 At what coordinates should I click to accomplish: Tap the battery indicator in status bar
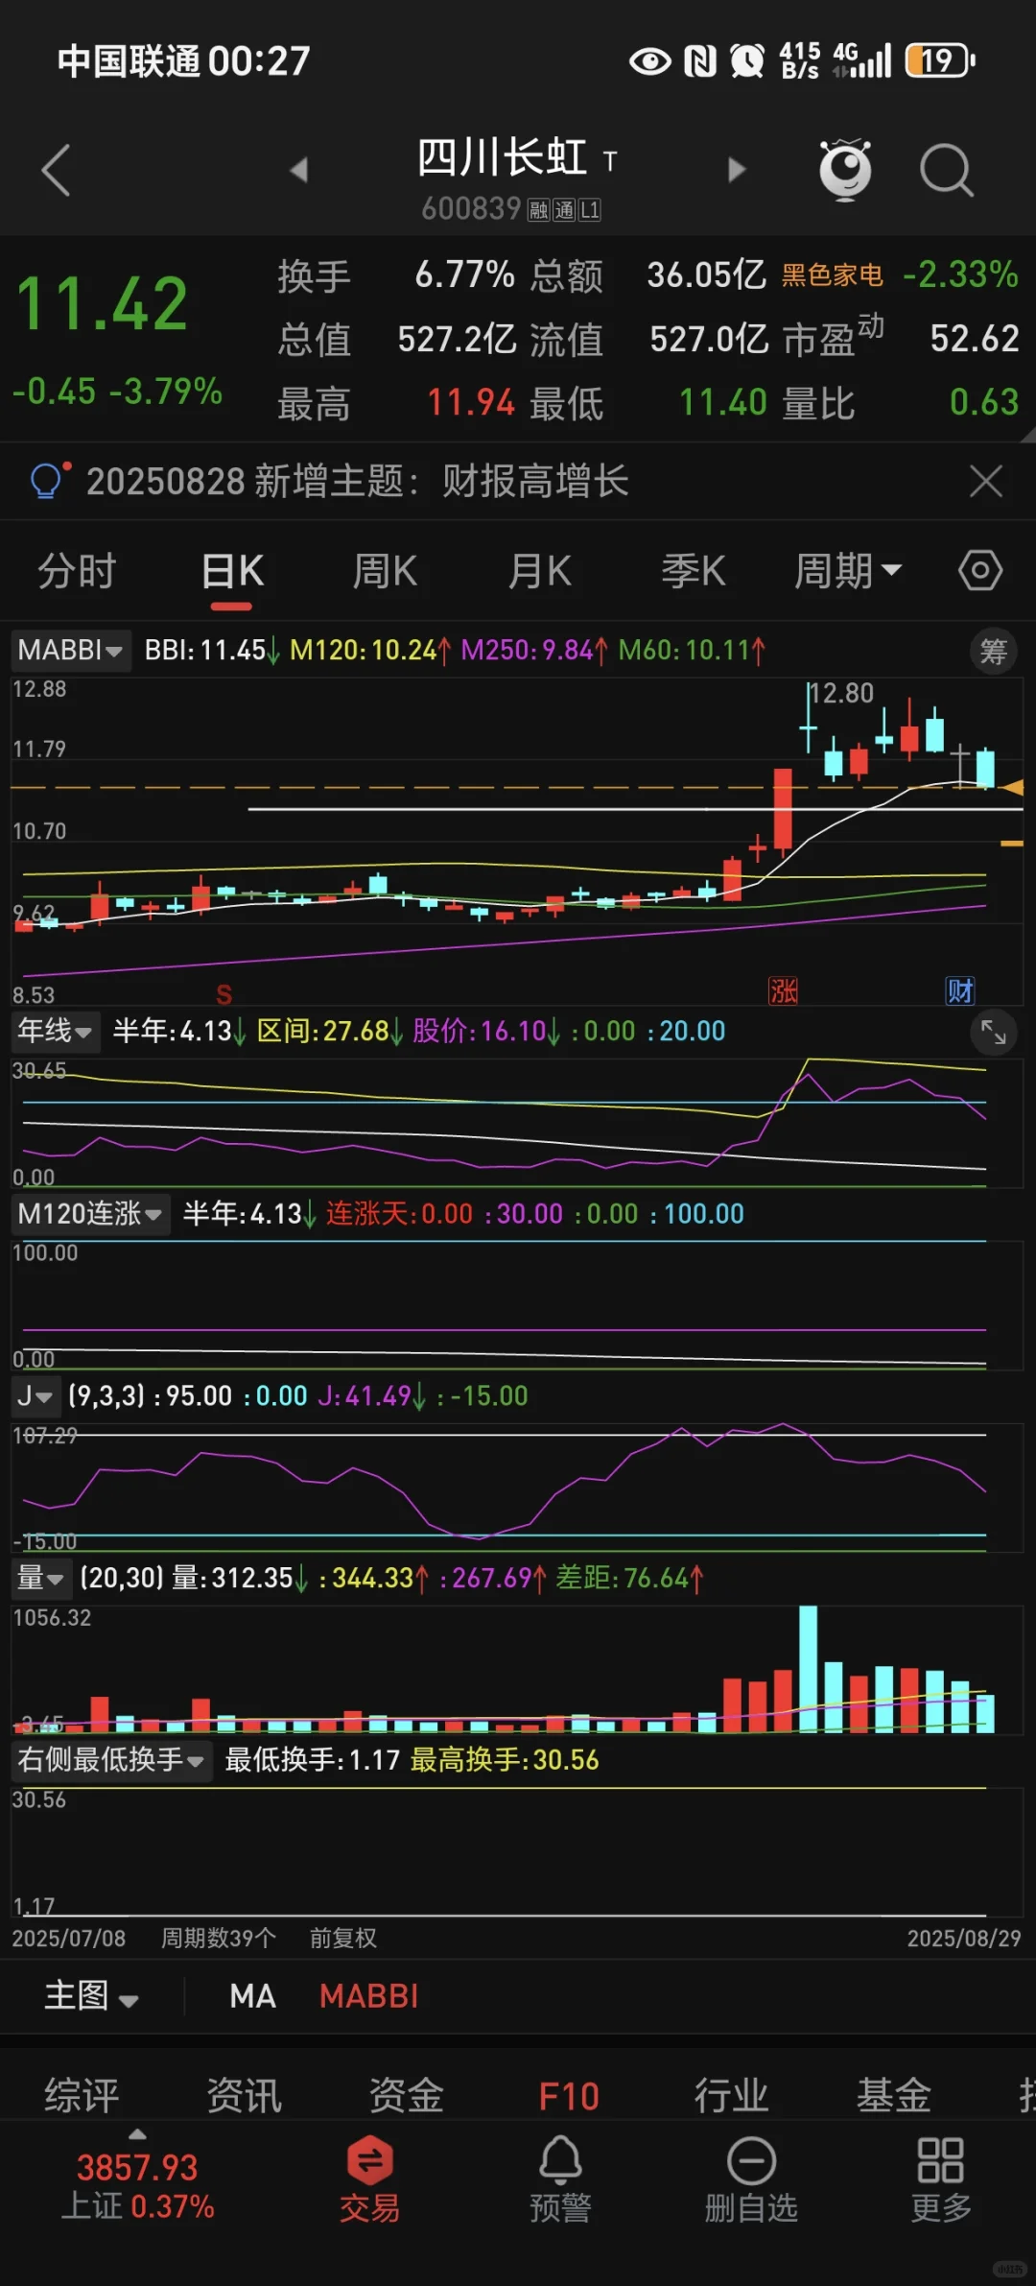(940, 60)
